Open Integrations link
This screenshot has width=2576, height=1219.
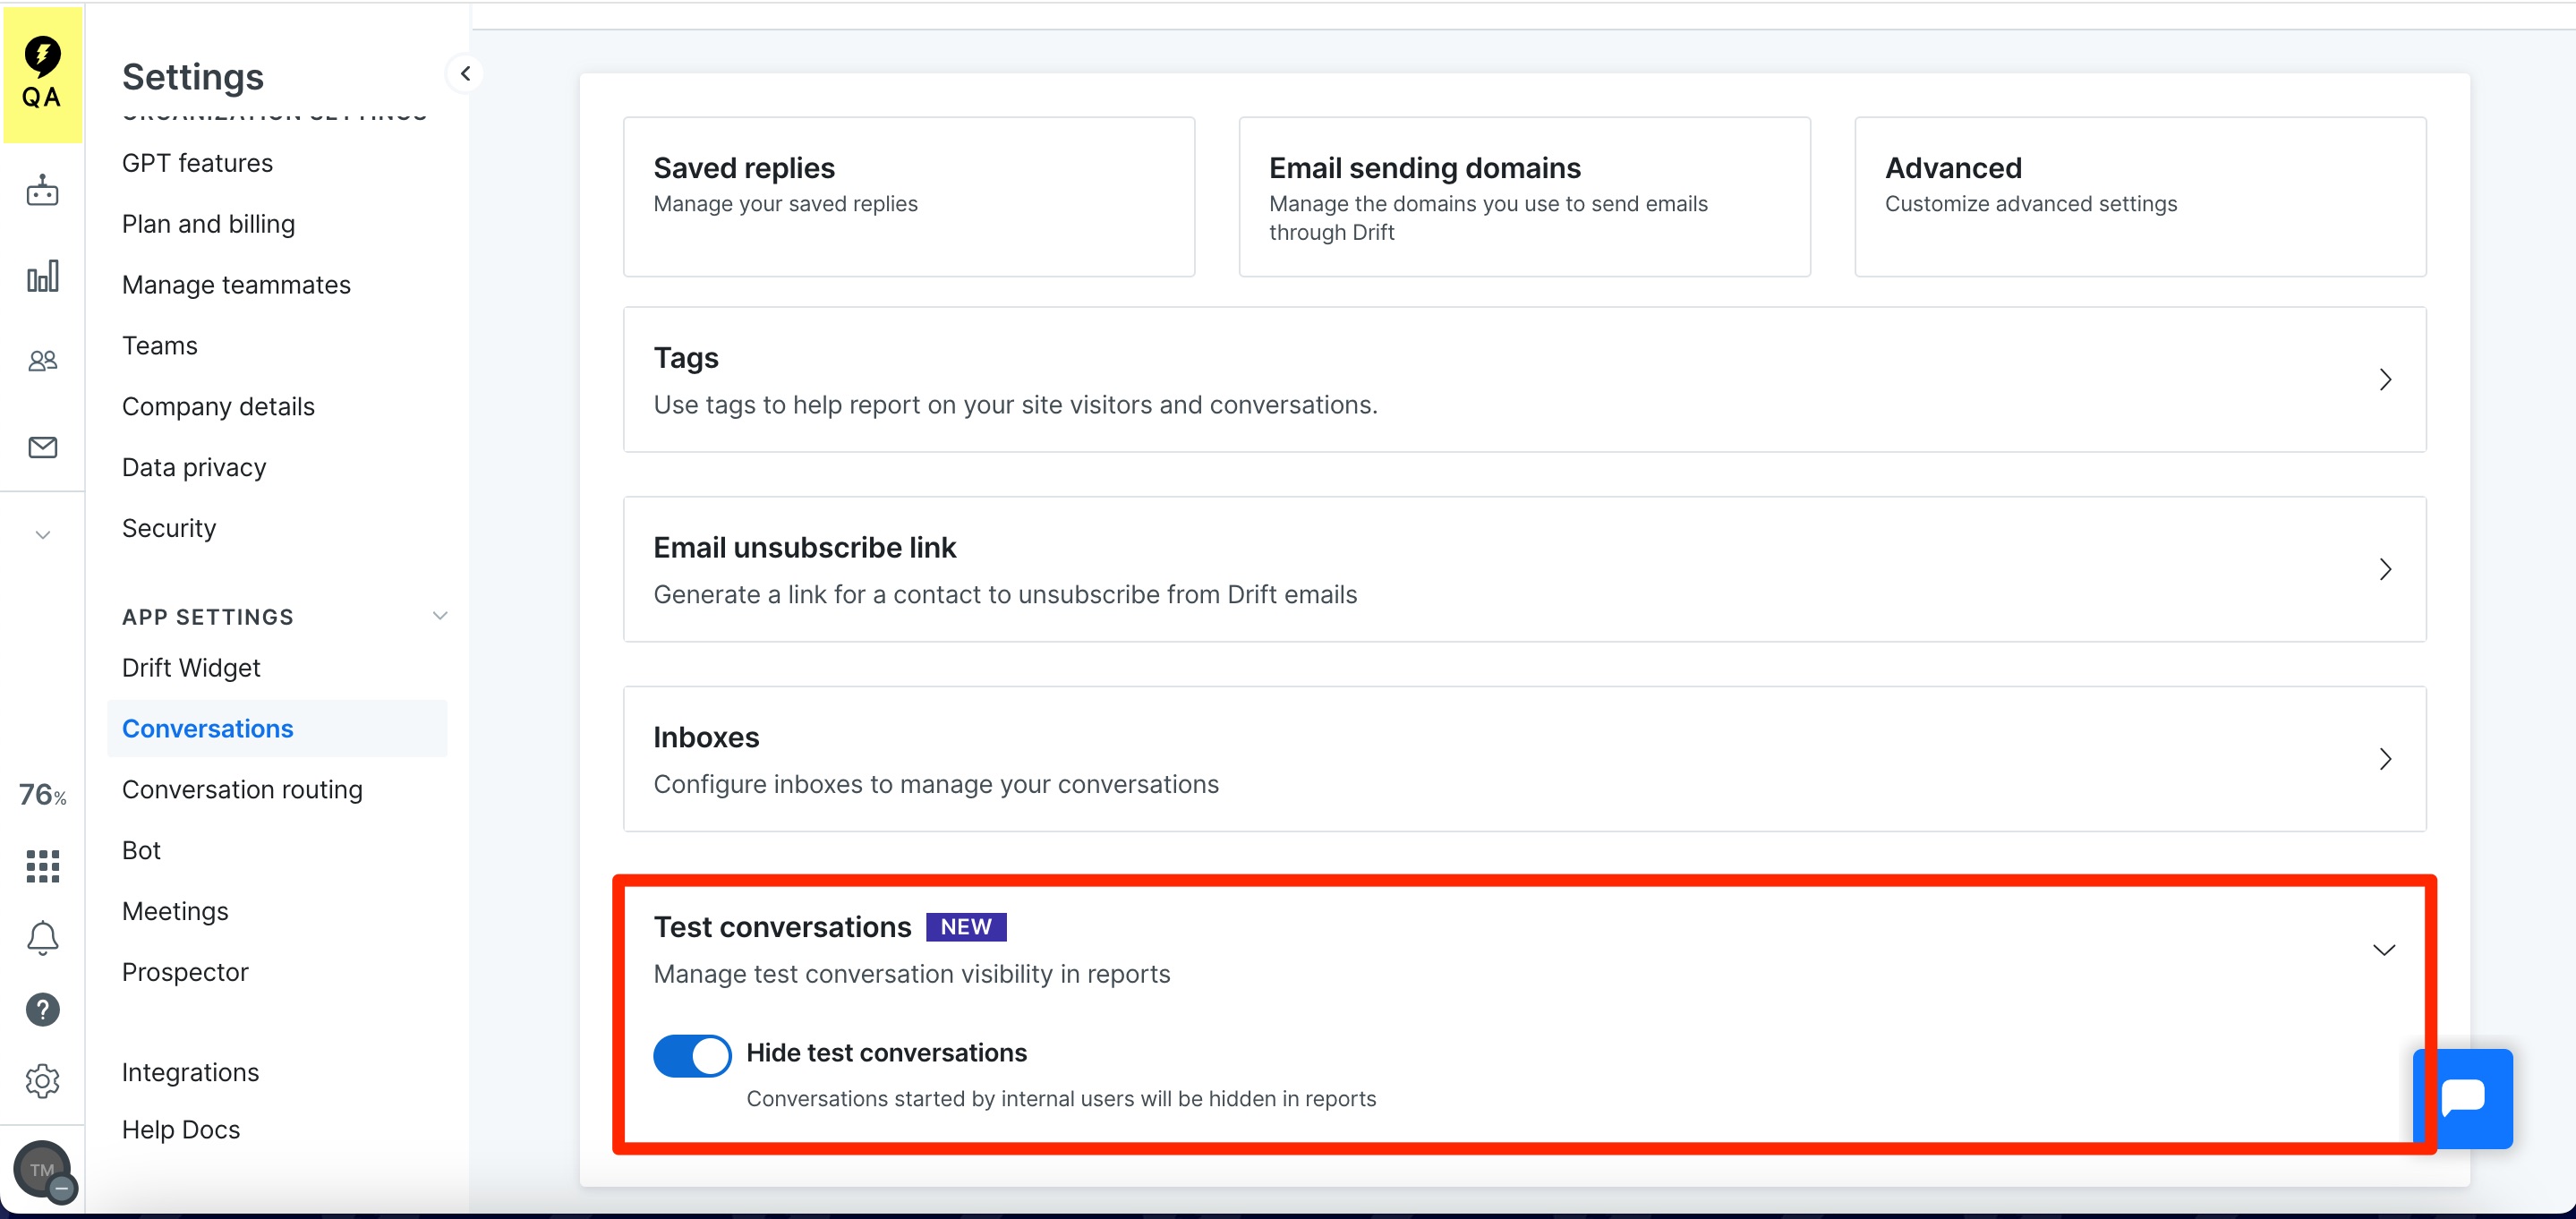[190, 1073]
